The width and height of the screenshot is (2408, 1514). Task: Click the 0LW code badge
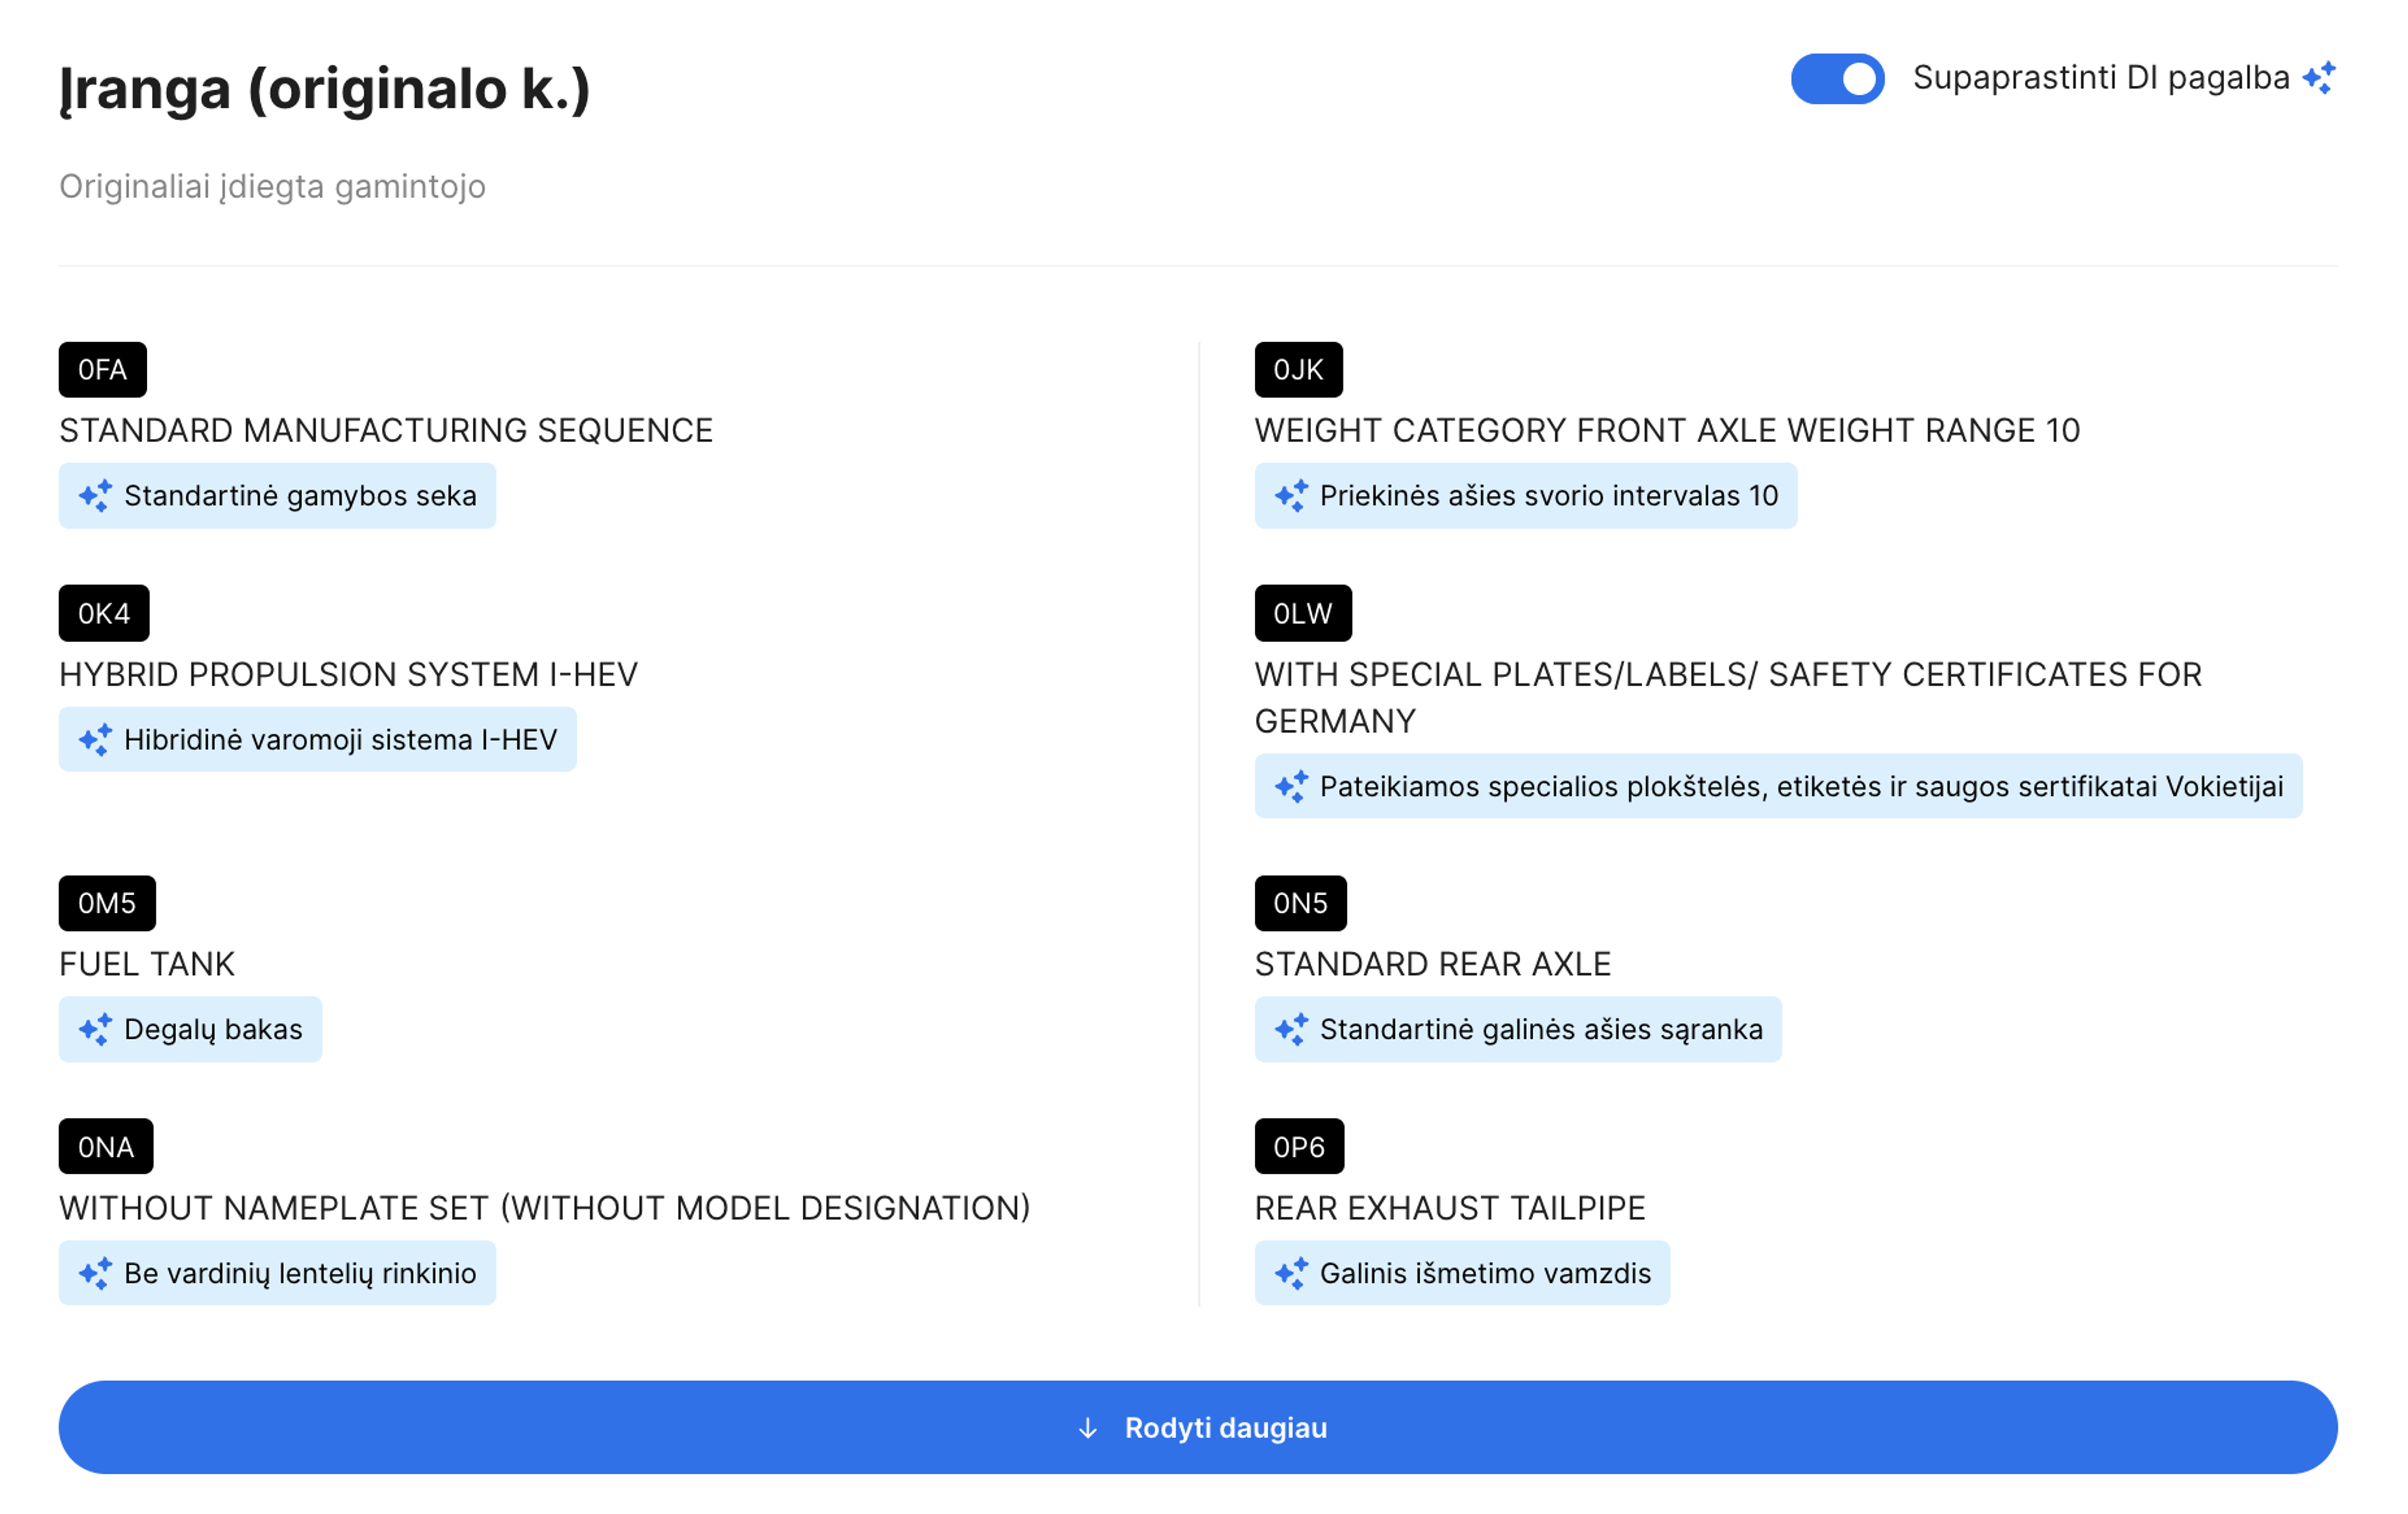pyautogui.click(x=1303, y=613)
